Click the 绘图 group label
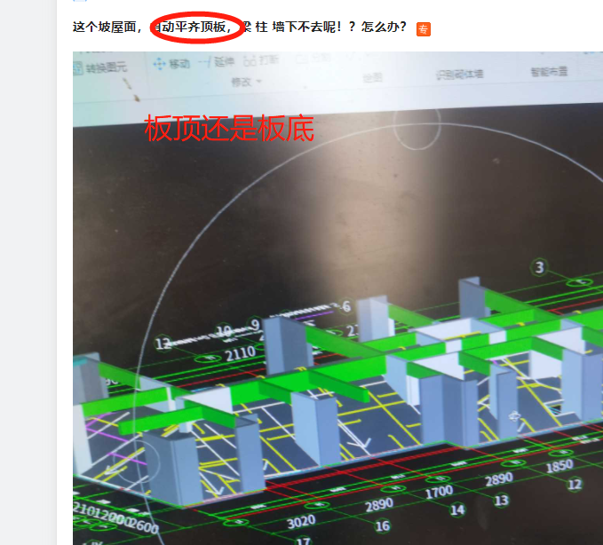The height and width of the screenshot is (545, 603). [372, 78]
